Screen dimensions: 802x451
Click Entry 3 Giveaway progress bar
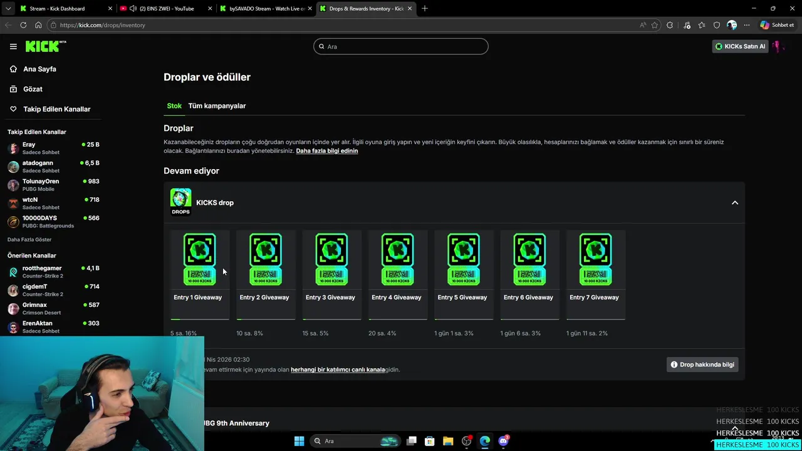coord(331,319)
